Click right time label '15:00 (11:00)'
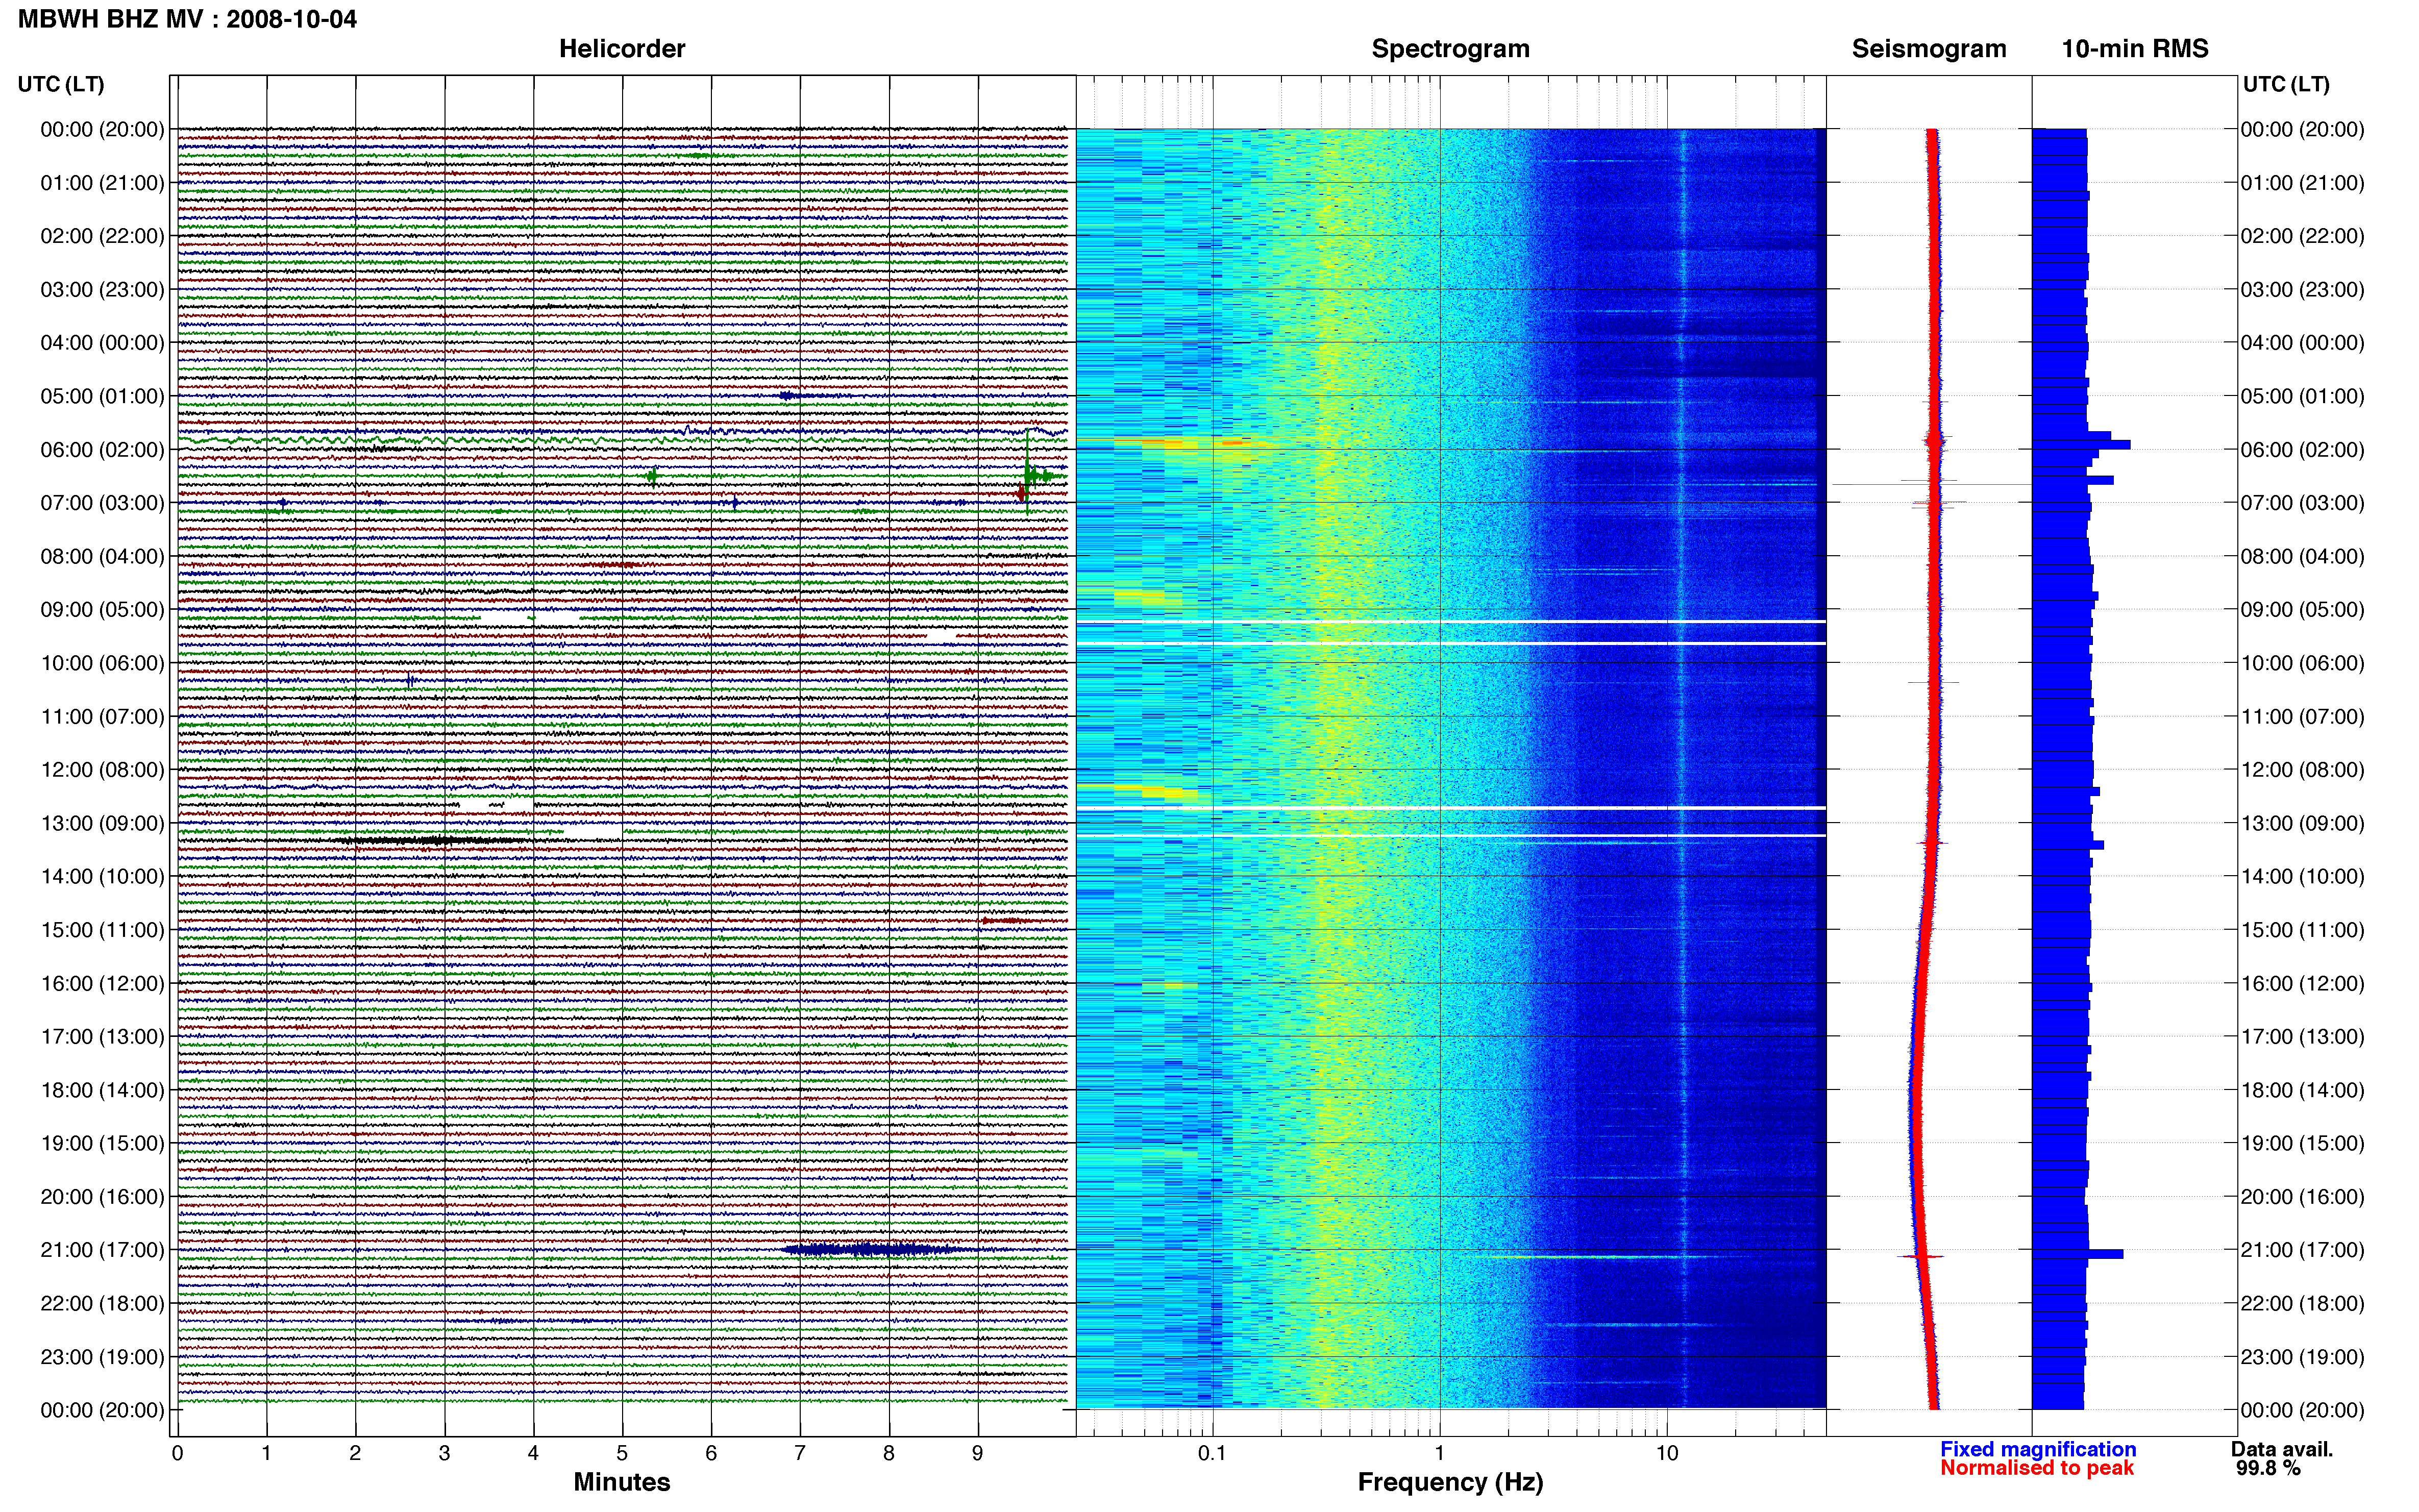The width and height of the screenshot is (2419, 1512). click(2302, 929)
